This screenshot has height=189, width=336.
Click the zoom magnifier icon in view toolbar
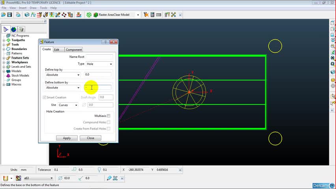(333, 46)
